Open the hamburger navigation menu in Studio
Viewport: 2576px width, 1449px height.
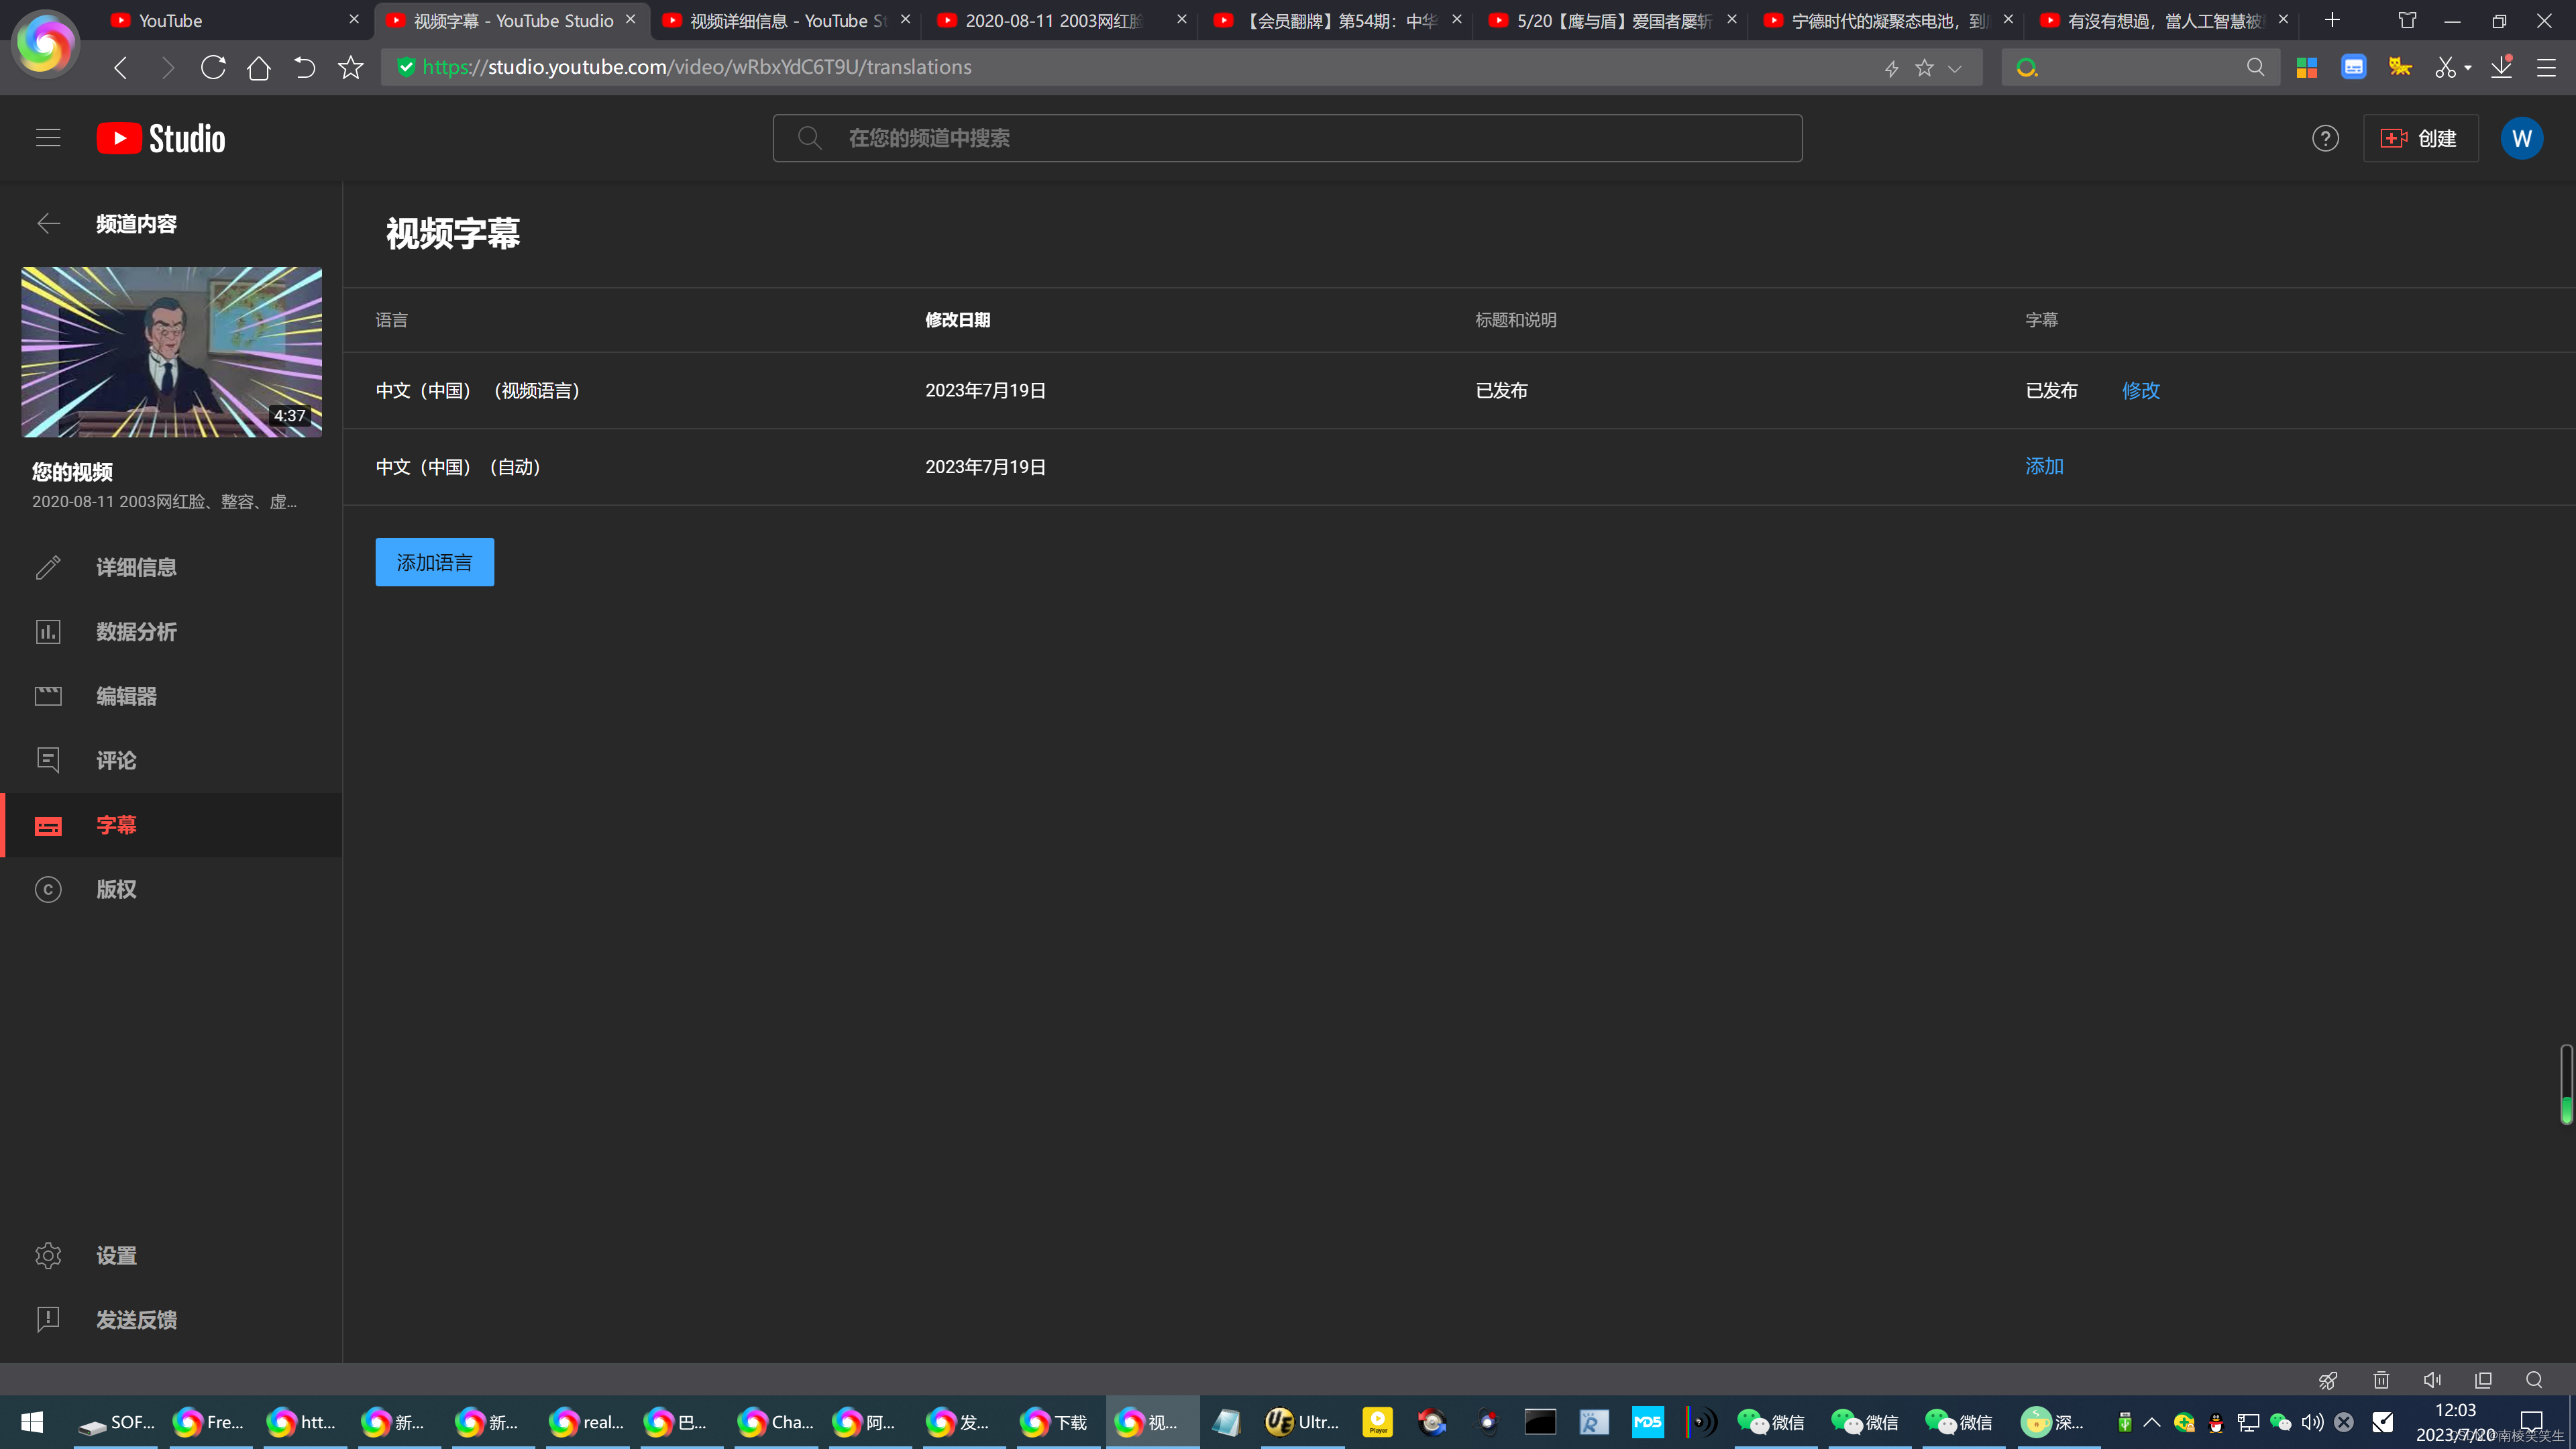48,138
